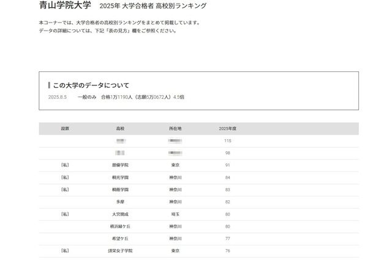Click the value 80 for 大宮開成
The image size is (392, 260).
(x=227, y=214)
